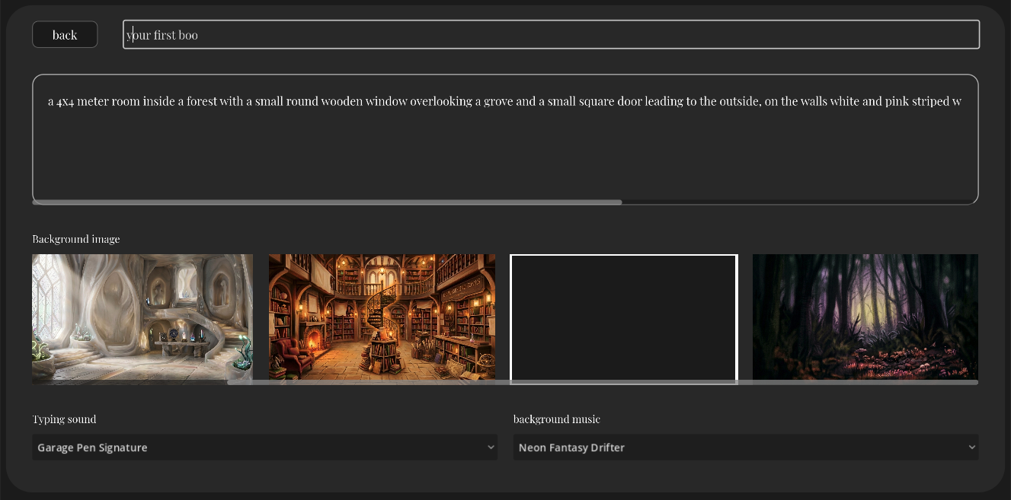Open the background music dropdown
This screenshot has height=500, width=1011.
[746, 447]
